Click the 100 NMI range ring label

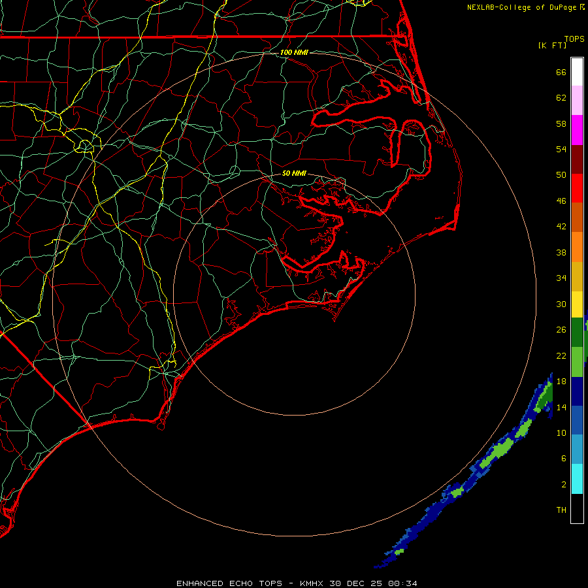(294, 52)
